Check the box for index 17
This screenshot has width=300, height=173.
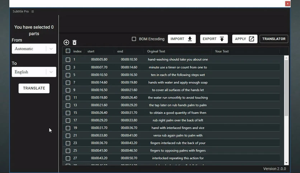(x=68, y=120)
